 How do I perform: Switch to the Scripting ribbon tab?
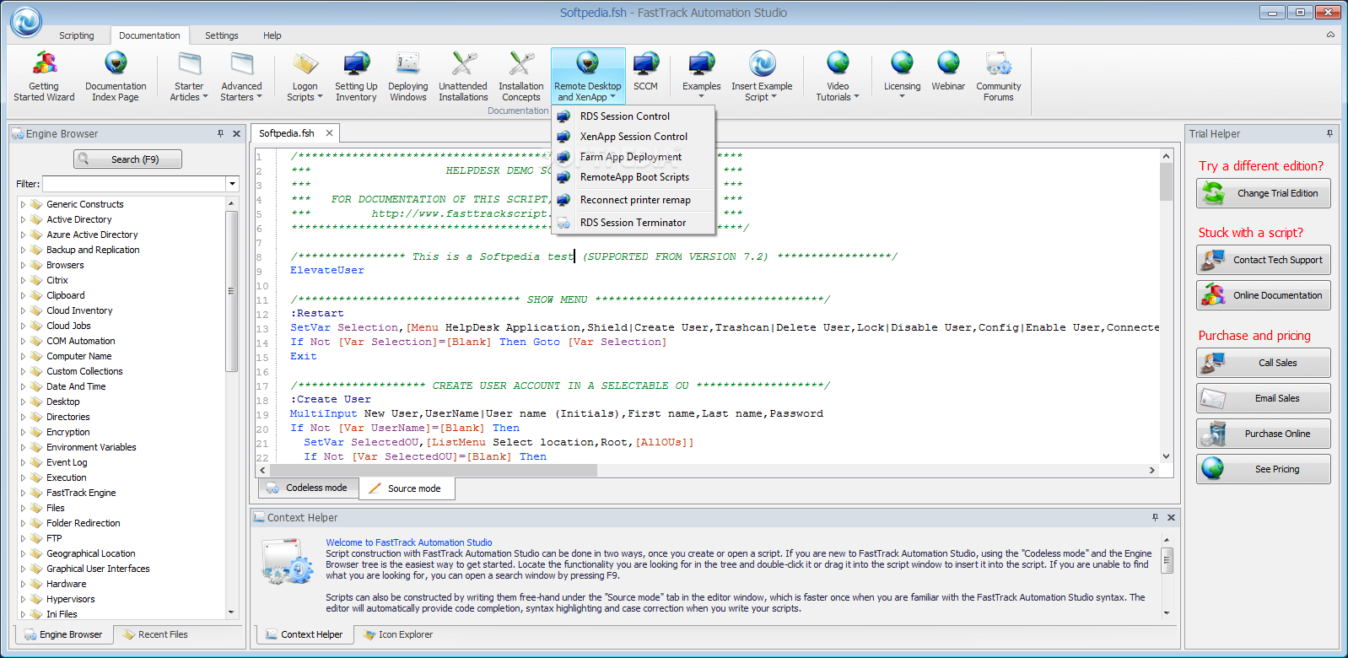pos(77,35)
